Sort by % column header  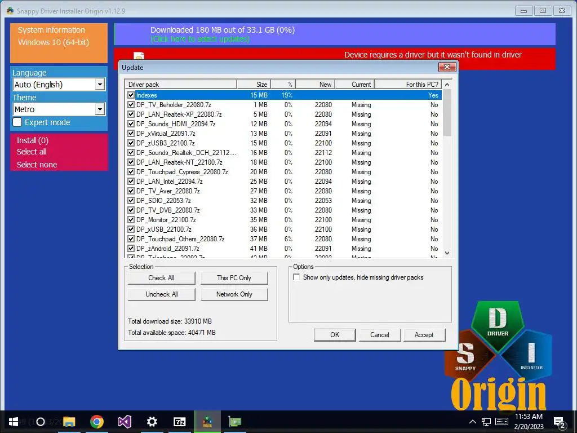point(283,85)
